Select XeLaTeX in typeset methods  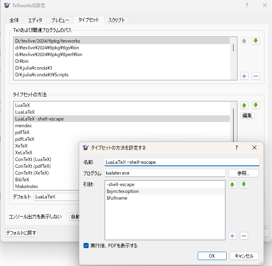pyautogui.click(x=47, y=153)
